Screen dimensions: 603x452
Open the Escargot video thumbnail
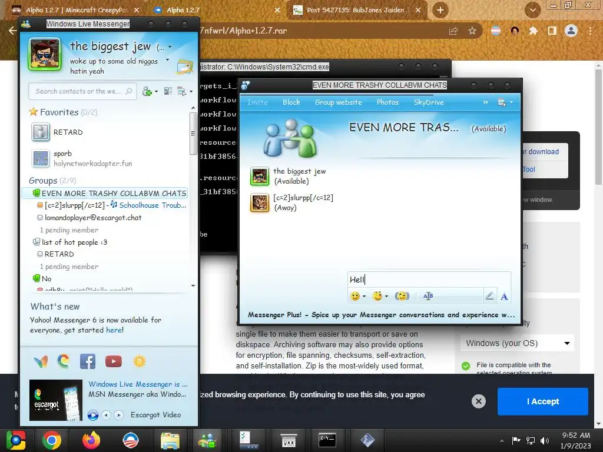click(56, 400)
